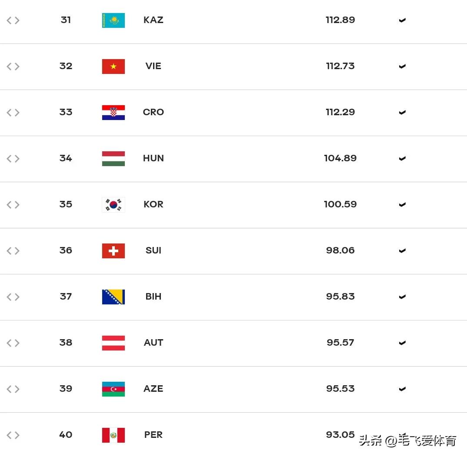Click the rank-change arrows beside 32

pyautogui.click(x=13, y=67)
